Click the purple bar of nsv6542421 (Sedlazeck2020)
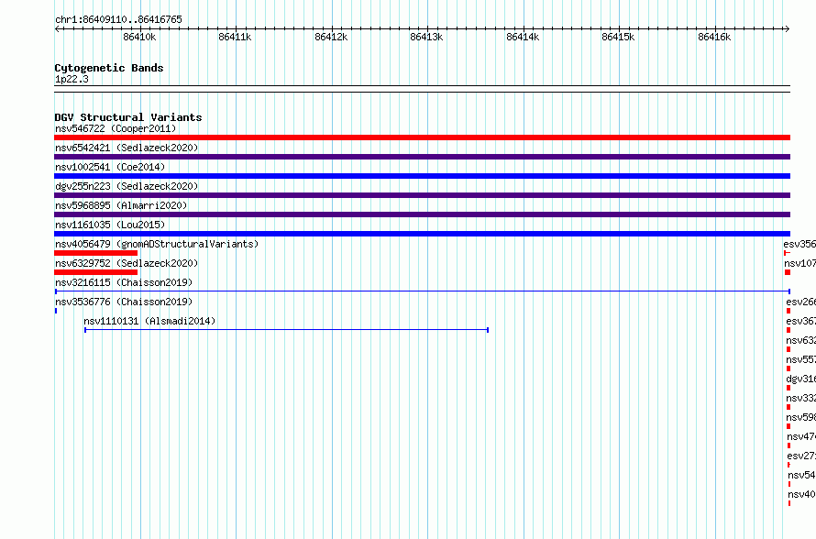Viewport: 816px width, 539px height. coord(422,157)
